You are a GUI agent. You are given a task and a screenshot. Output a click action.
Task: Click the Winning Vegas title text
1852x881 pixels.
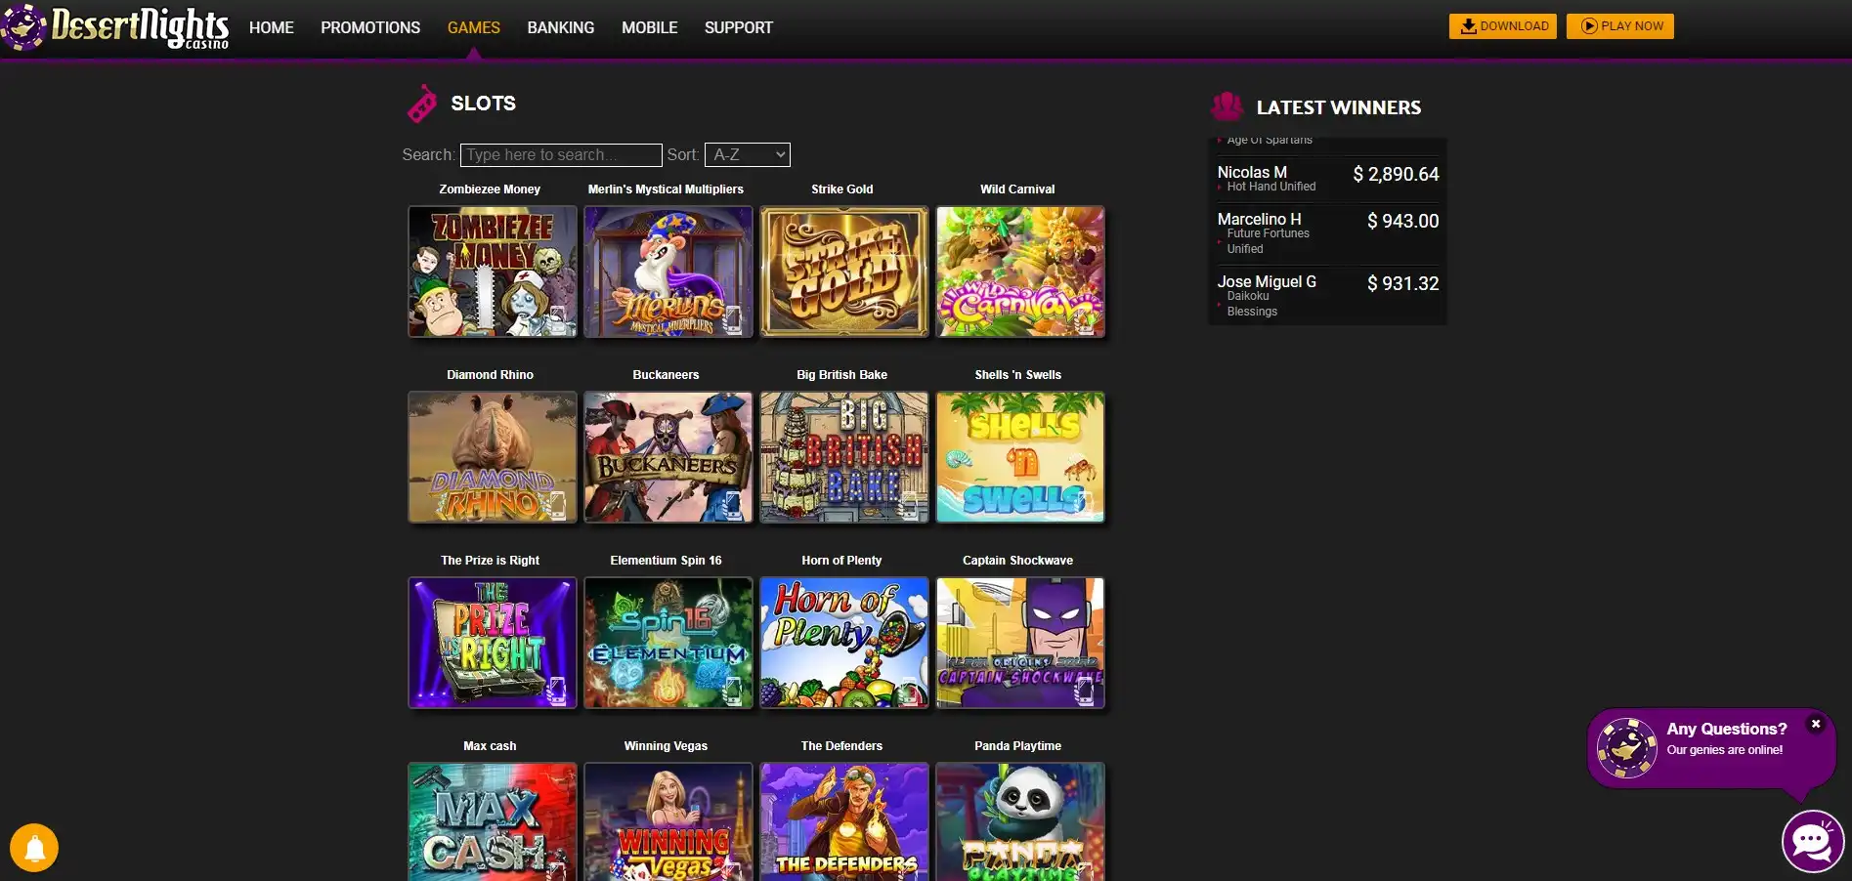click(x=666, y=746)
